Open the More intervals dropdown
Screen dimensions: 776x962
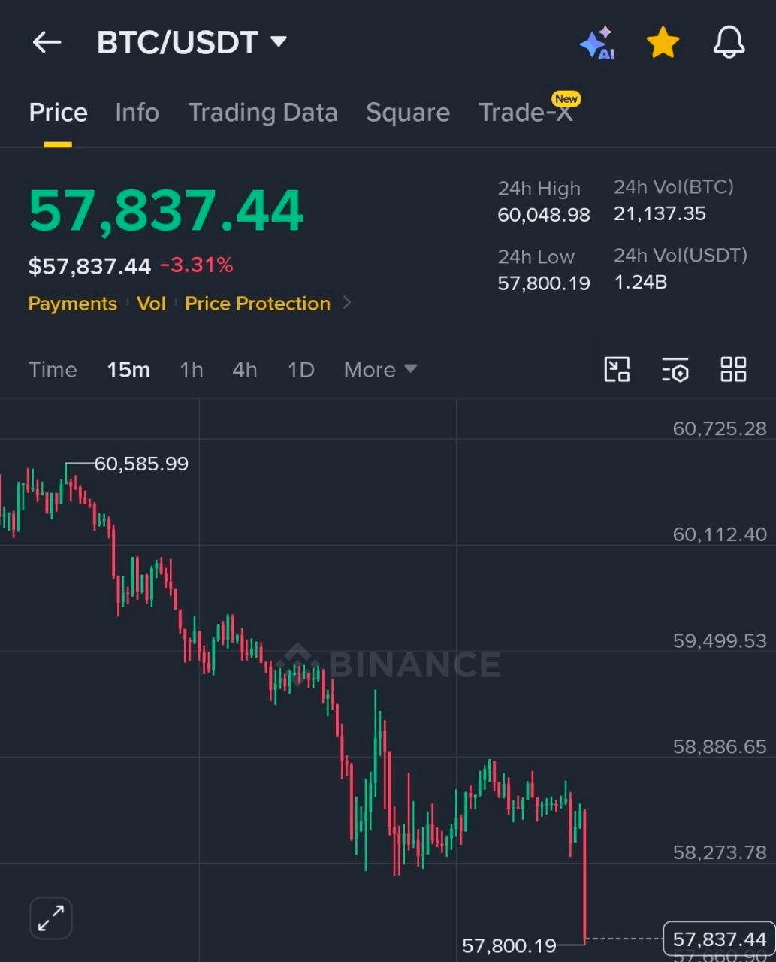click(380, 370)
